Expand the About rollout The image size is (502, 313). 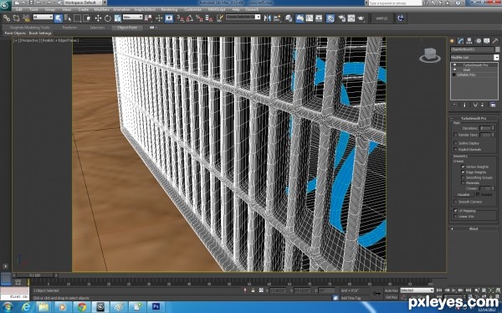474,228
